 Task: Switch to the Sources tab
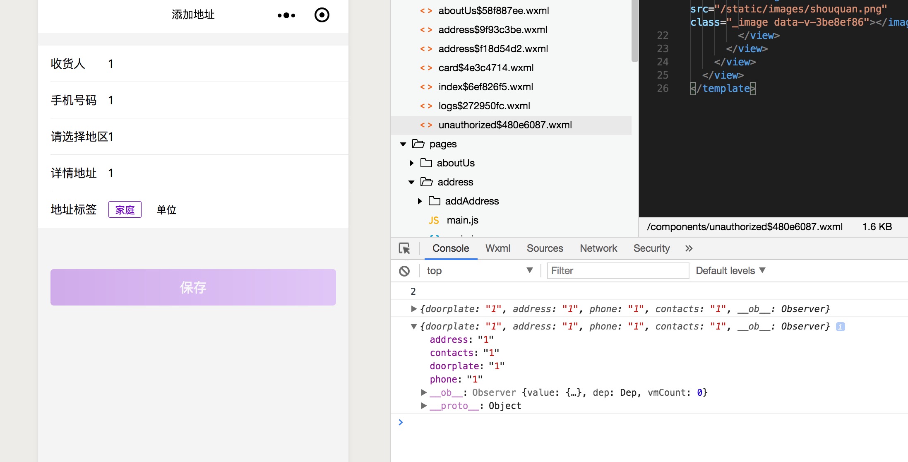(x=545, y=248)
